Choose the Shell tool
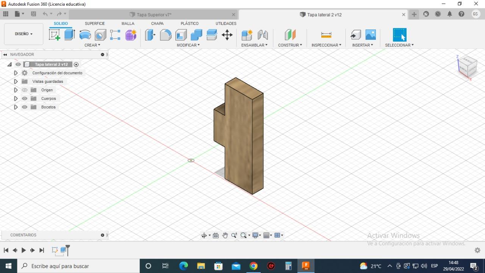The image size is (485, 273). [181, 35]
